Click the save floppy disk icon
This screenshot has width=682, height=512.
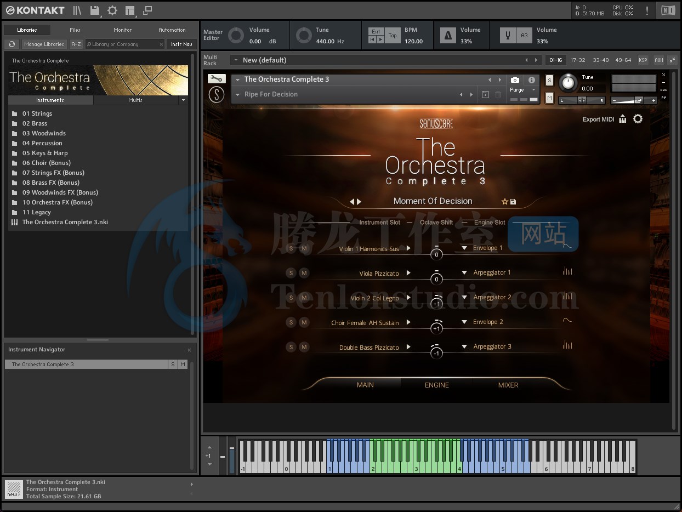click(95, 10)
